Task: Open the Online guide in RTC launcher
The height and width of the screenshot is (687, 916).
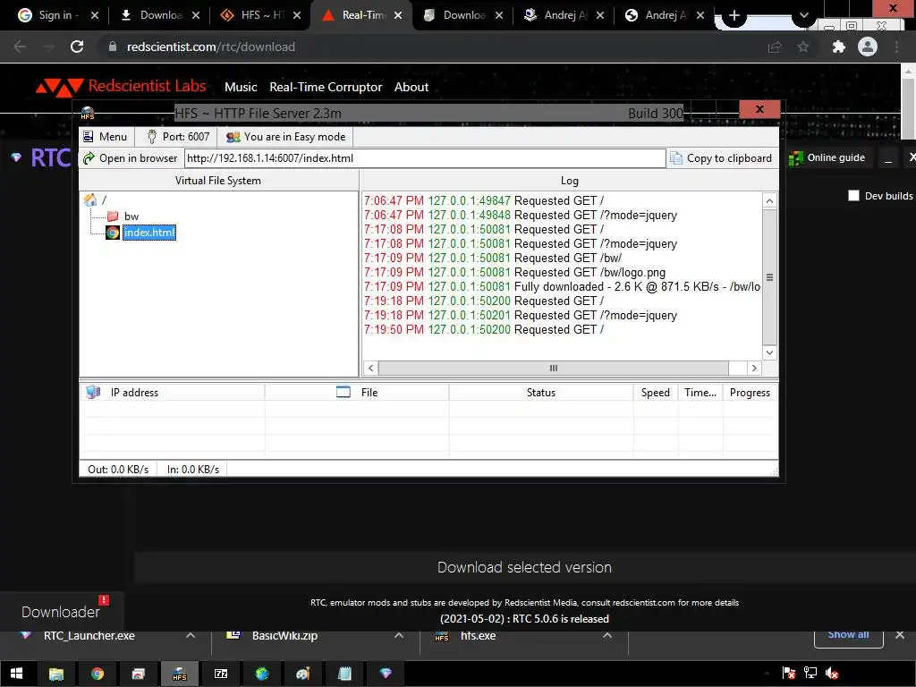Action: 827,157
